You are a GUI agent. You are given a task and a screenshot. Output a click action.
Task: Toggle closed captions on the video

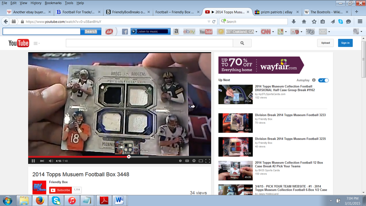click(187, 161)
